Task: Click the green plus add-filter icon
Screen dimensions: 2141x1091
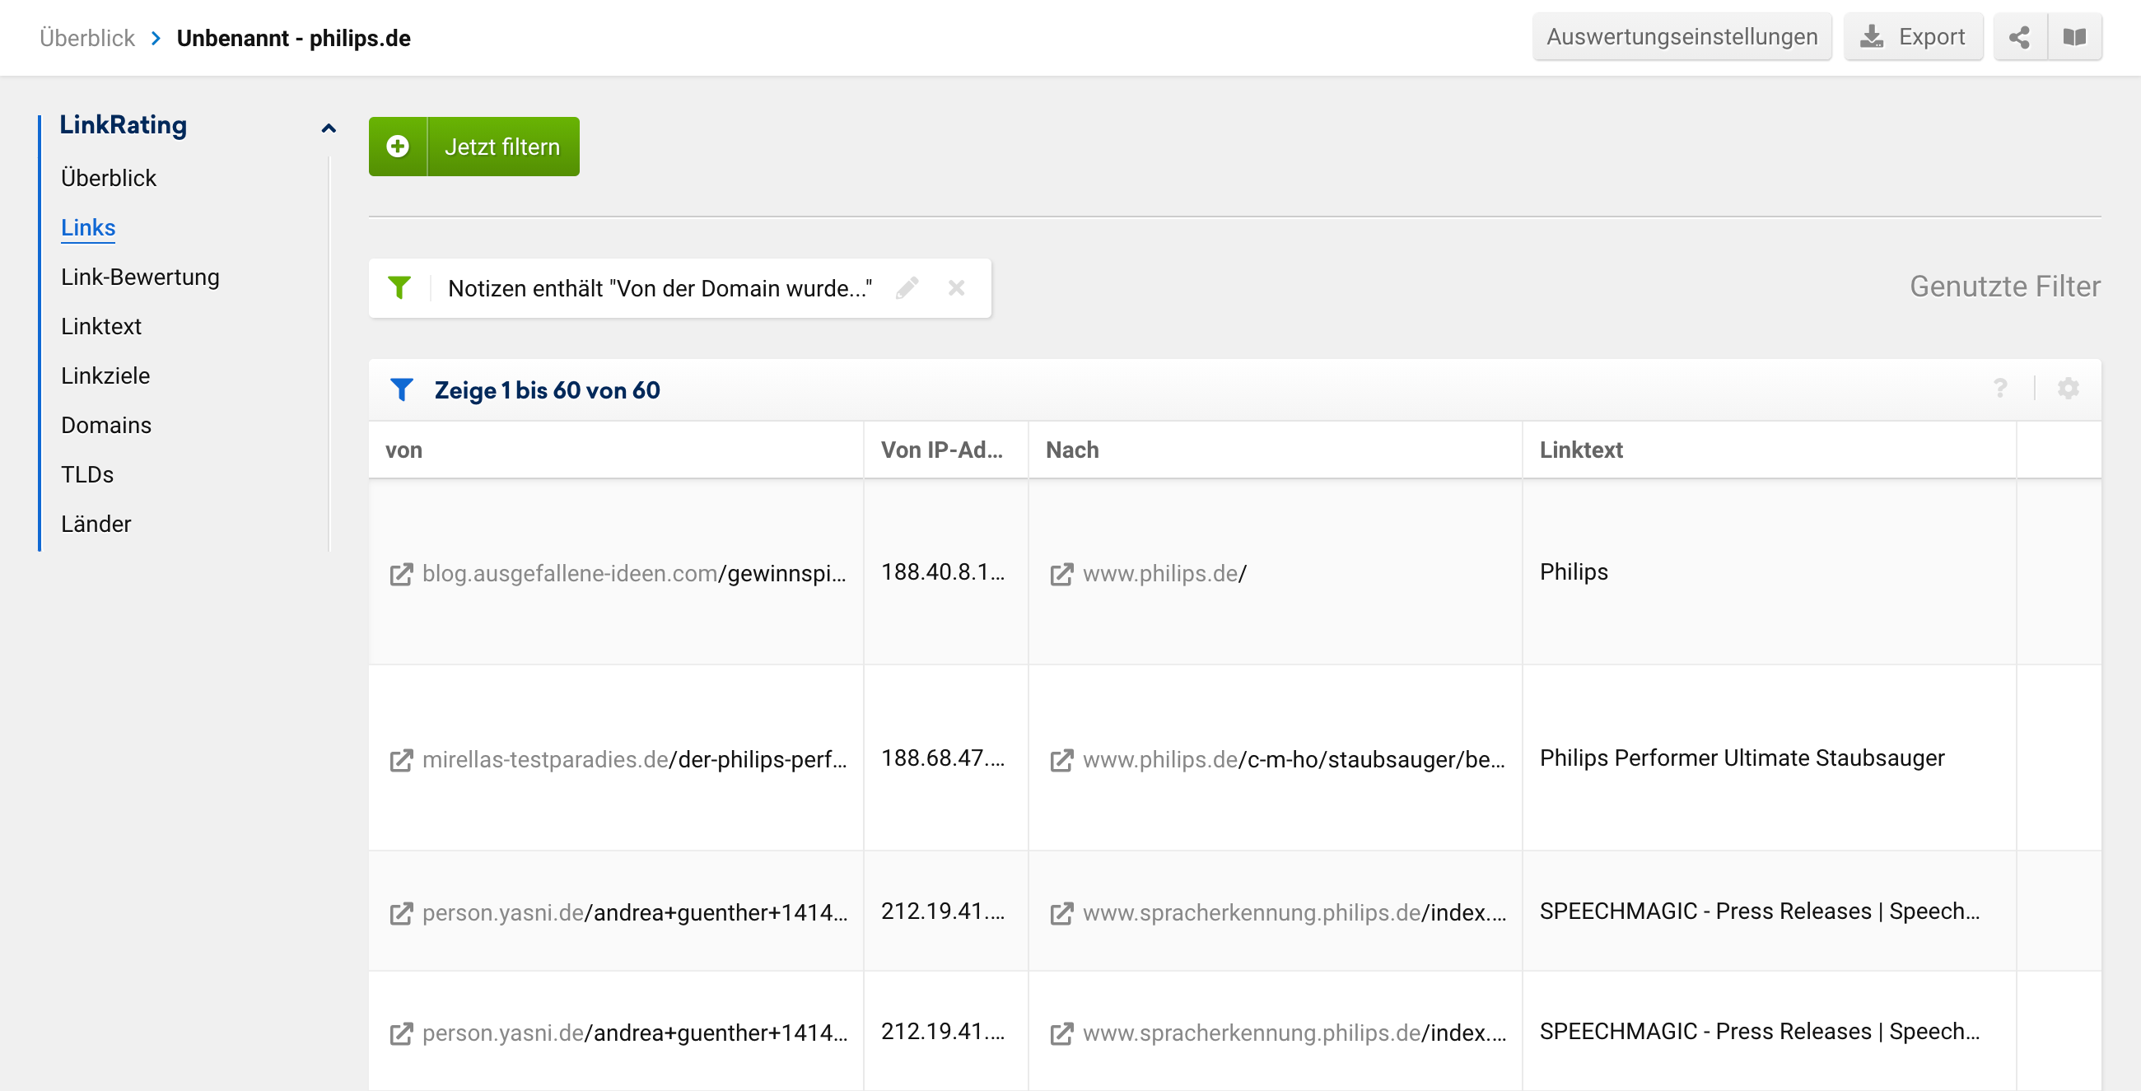Action: click(x=398, y=147)
